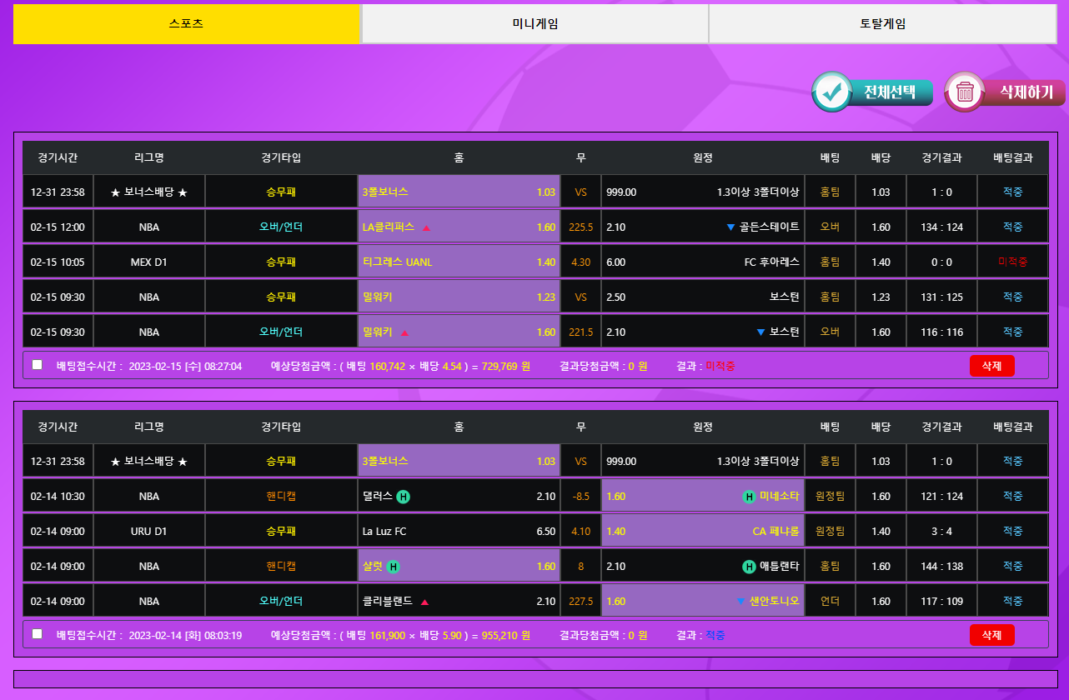
Task: Tick the checkbox for the 2023-02-15 bet slip
Action: pos(37,365)
